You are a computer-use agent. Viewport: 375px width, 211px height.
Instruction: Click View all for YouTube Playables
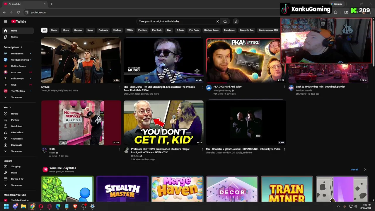[354, 169]
